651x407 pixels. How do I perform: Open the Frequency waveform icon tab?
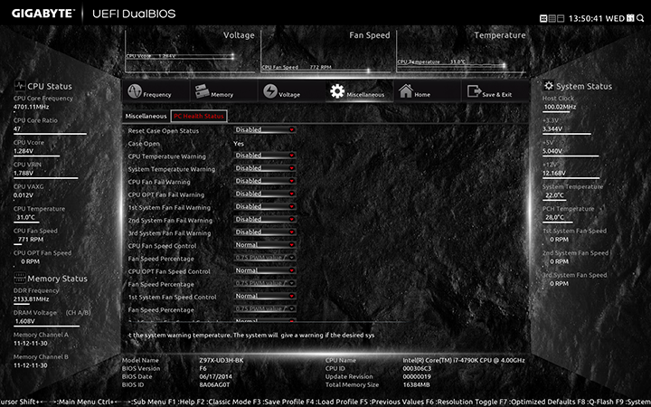coord(136,92)
